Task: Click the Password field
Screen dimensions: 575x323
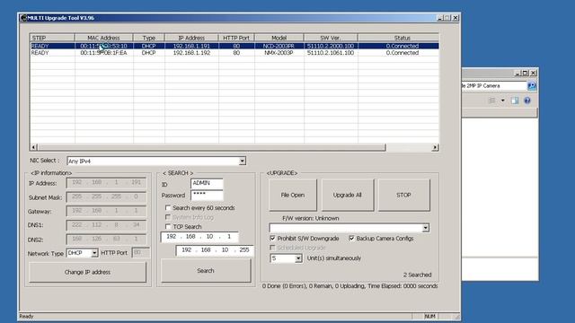Action: pos(207,195)
